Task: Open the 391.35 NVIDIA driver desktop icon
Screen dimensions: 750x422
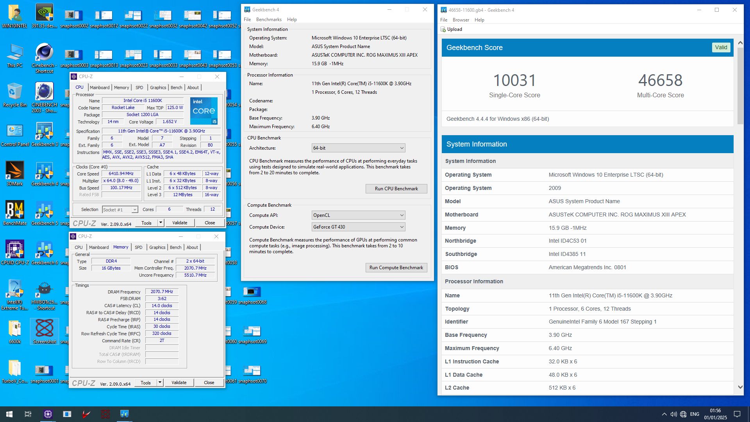Action: [x=44, y=16]
